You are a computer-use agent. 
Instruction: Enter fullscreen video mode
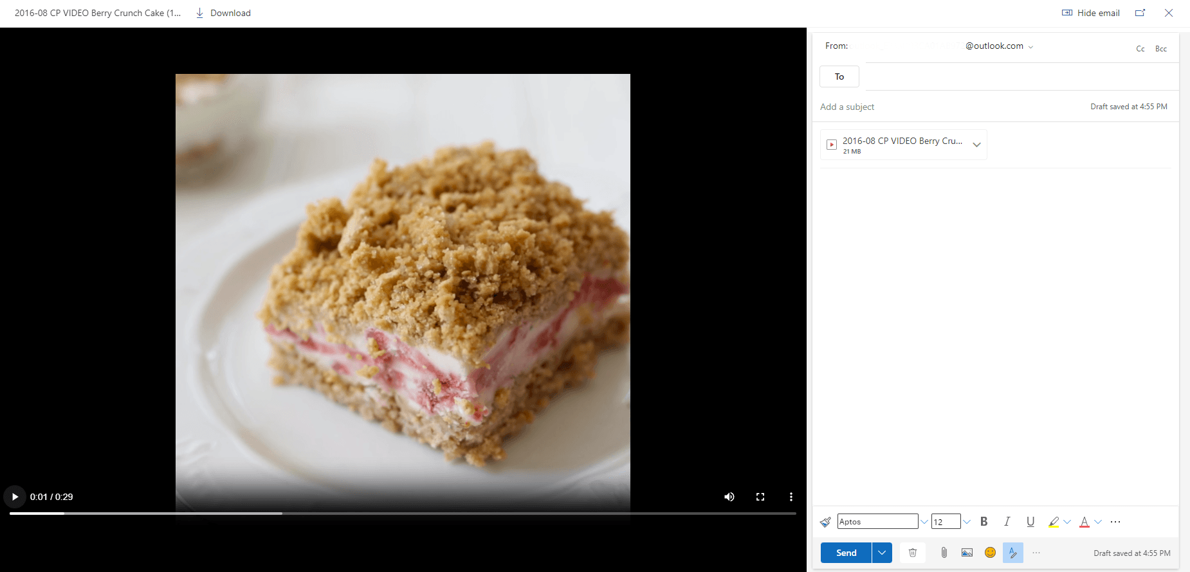pos(760,497)
